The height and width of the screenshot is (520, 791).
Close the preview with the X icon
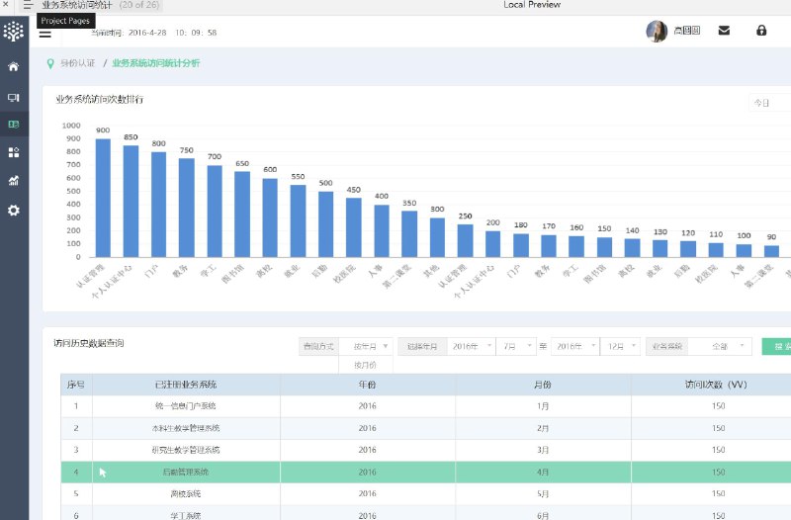click(x=6, y=4)
